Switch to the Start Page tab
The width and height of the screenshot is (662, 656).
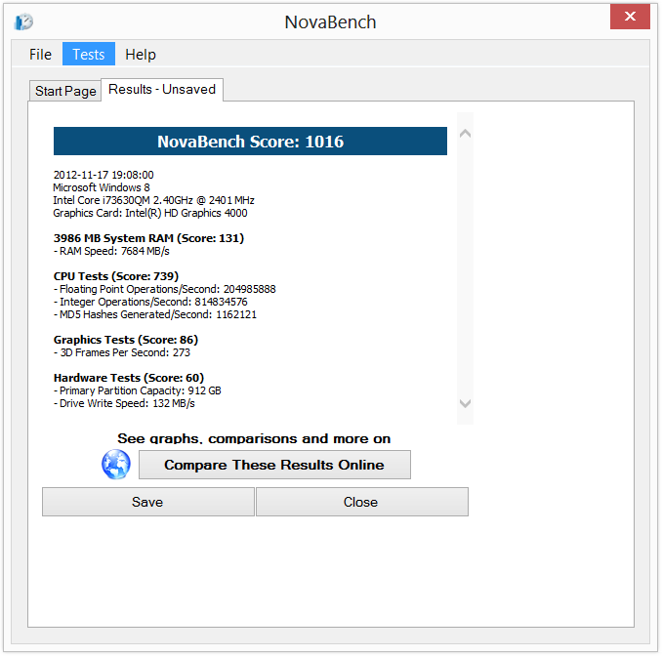click(x=65, y=91)
